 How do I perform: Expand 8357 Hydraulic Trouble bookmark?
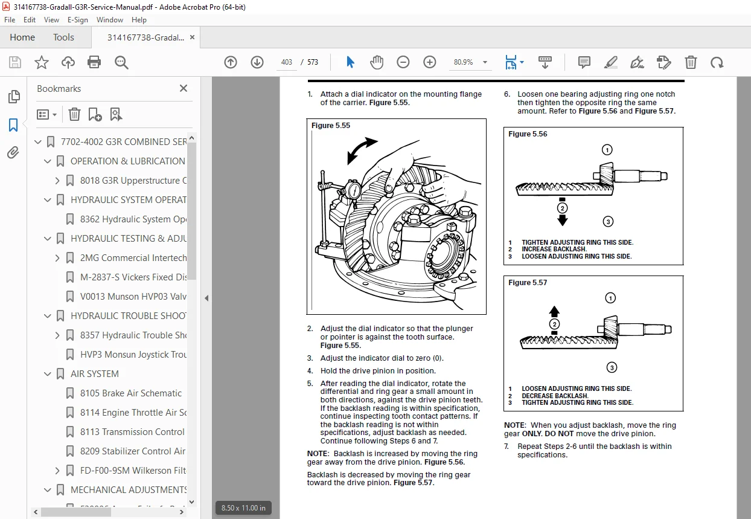pos(58,335)
